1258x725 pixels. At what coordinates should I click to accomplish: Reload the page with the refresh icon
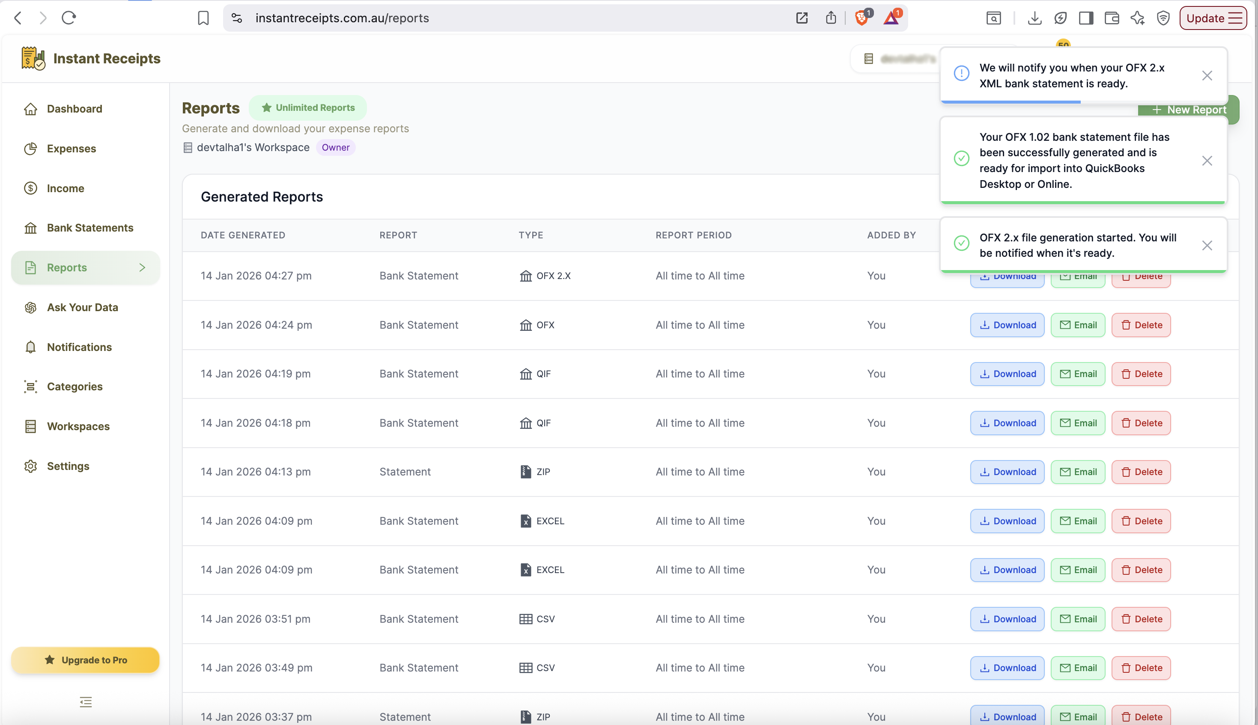[69, 18]
